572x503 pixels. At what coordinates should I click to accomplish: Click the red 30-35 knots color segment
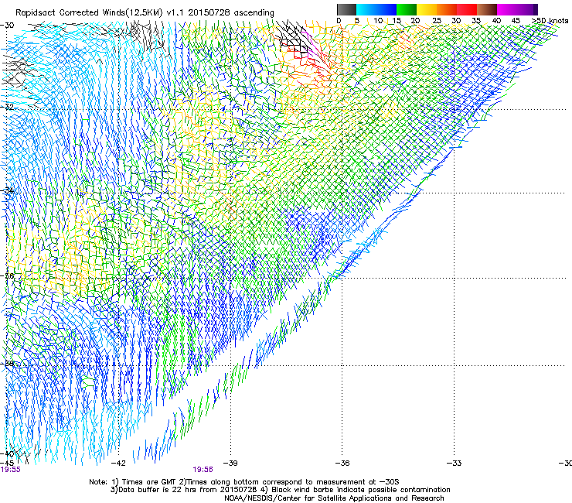(x=467, y=9)
